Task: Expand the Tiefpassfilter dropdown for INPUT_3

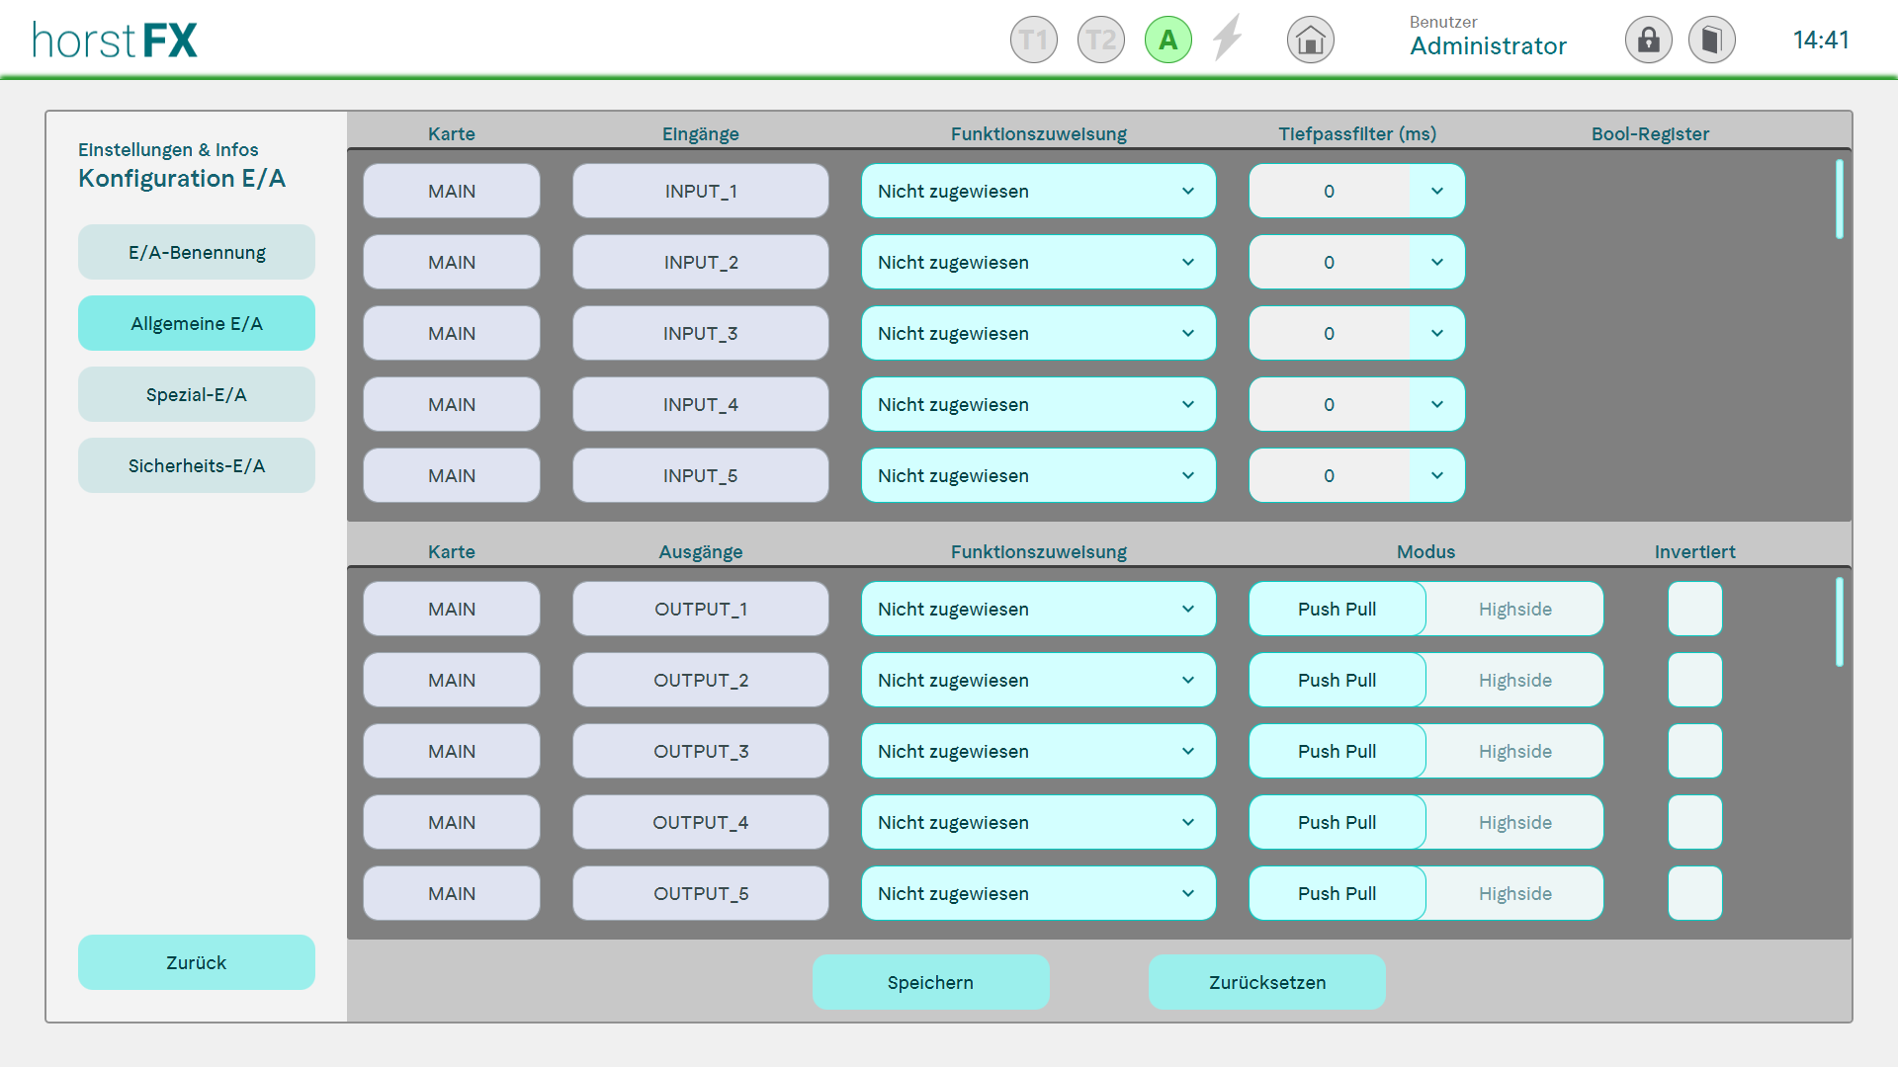Action: coord(1436,333)
